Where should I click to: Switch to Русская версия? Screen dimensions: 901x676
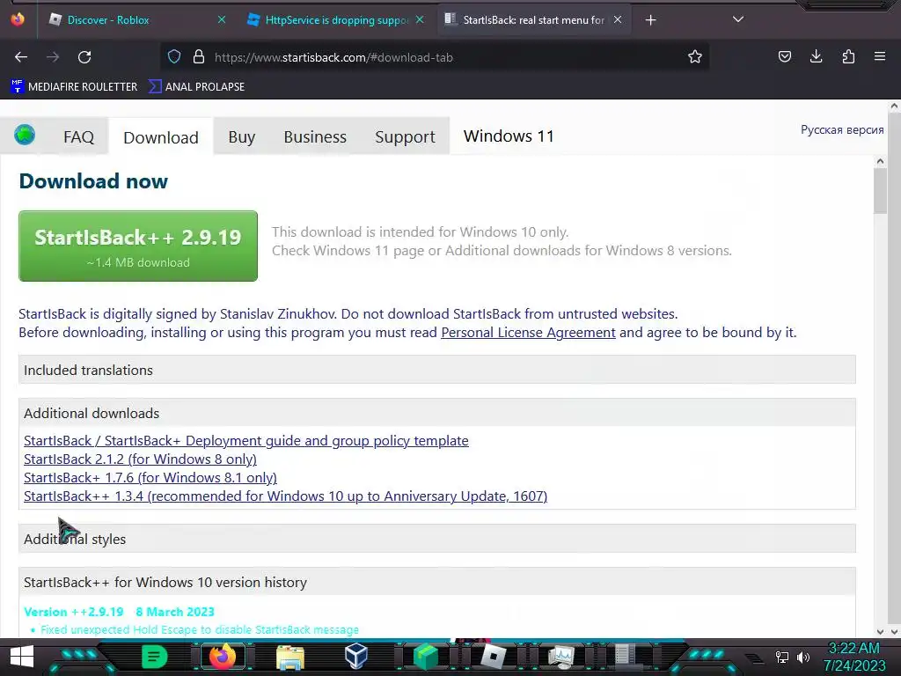tap(842, 130)
